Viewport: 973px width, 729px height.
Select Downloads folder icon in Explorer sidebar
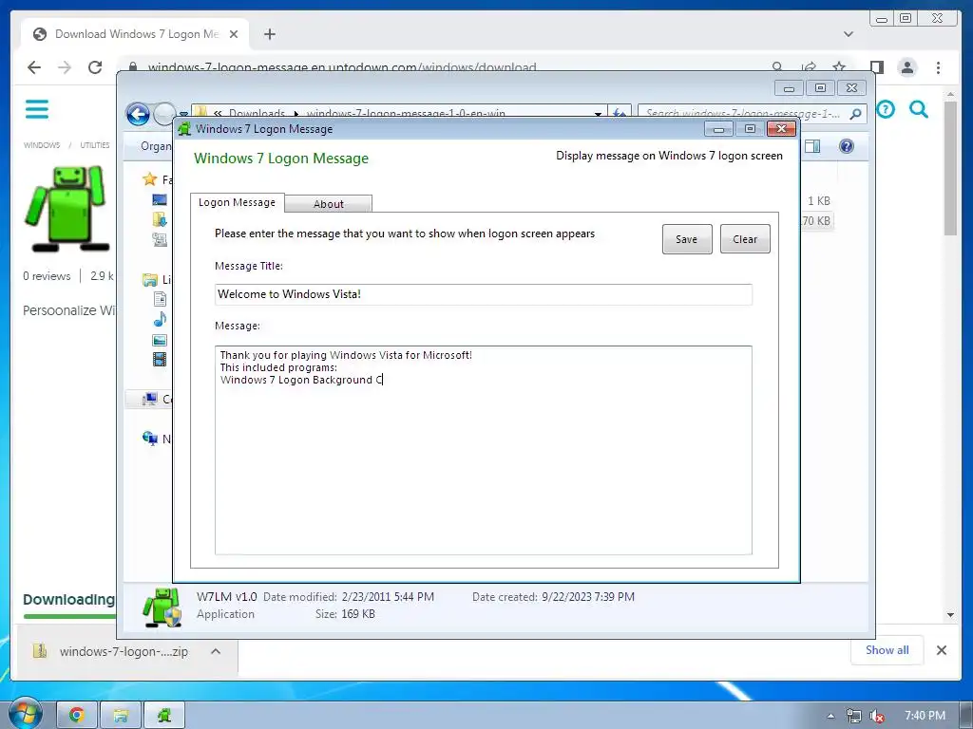160,219
